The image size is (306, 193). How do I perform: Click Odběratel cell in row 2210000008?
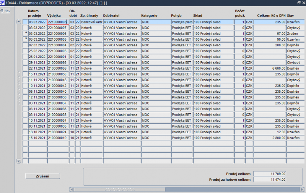tap(122, 22)
